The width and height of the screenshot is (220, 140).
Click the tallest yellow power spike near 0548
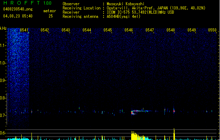coord(174,134)
